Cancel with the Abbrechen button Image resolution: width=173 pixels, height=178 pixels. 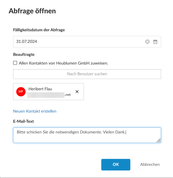(150, 164)
